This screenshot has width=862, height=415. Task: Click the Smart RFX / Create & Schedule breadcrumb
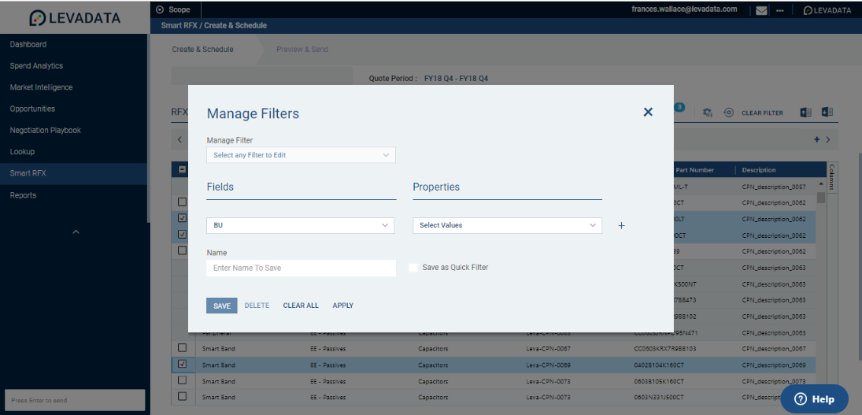(214, 25)
